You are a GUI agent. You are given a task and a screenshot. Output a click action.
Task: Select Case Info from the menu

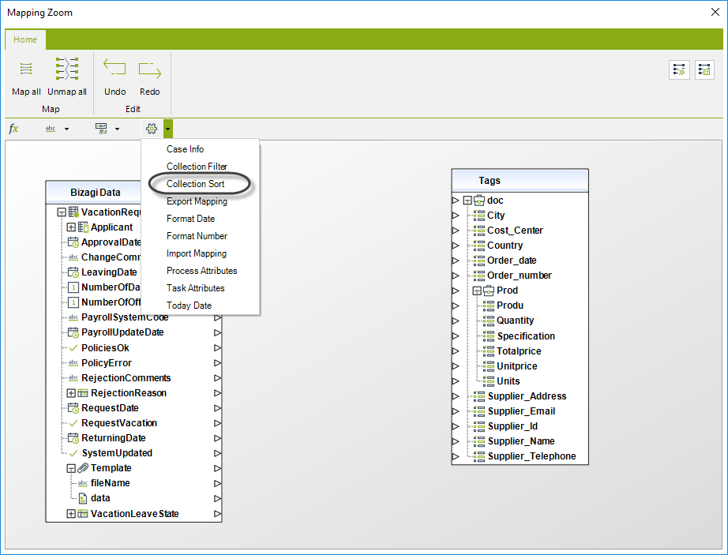[x=186, y=149]
